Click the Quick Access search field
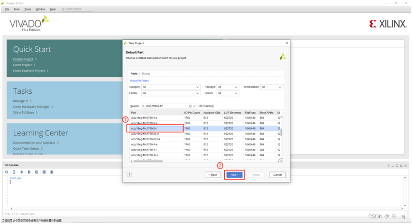The width and height of the screenshot is (412, 224). (x=76, y=9)
